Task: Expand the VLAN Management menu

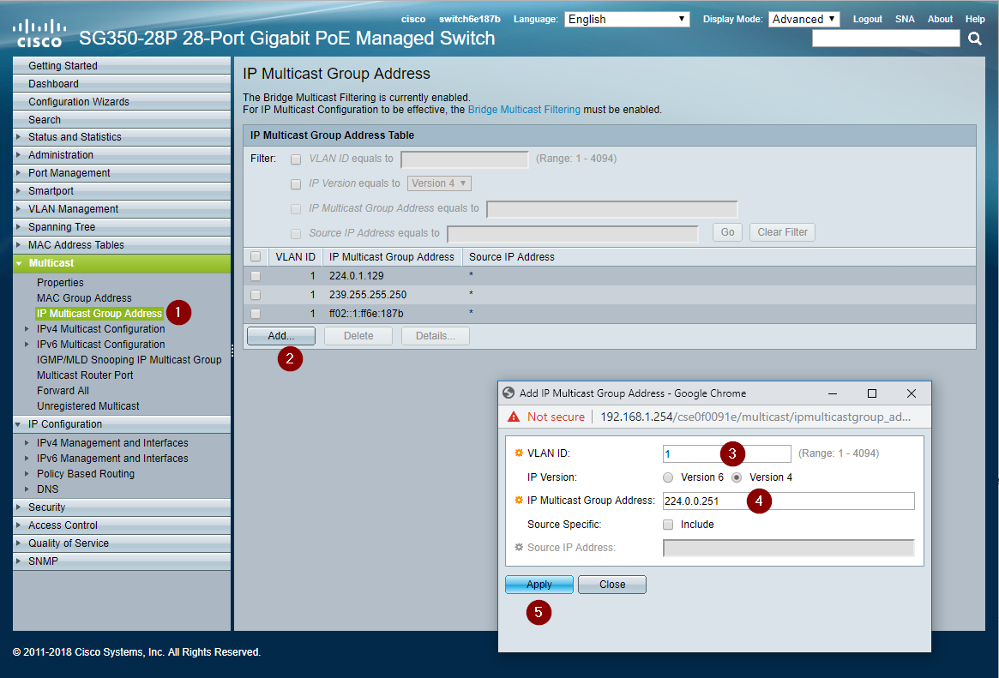Action: (x=122, y=209)
